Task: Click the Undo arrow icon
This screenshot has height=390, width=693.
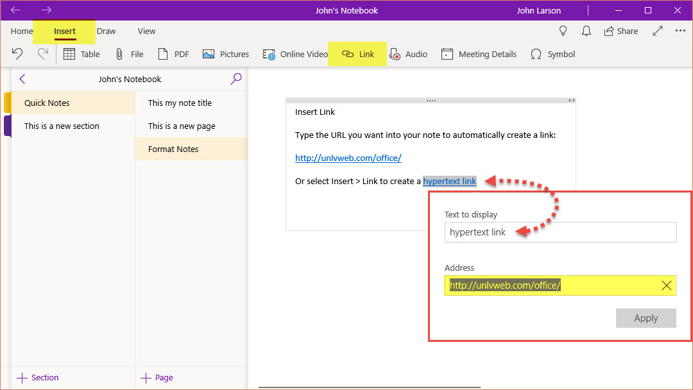Action: coord(18,55)
